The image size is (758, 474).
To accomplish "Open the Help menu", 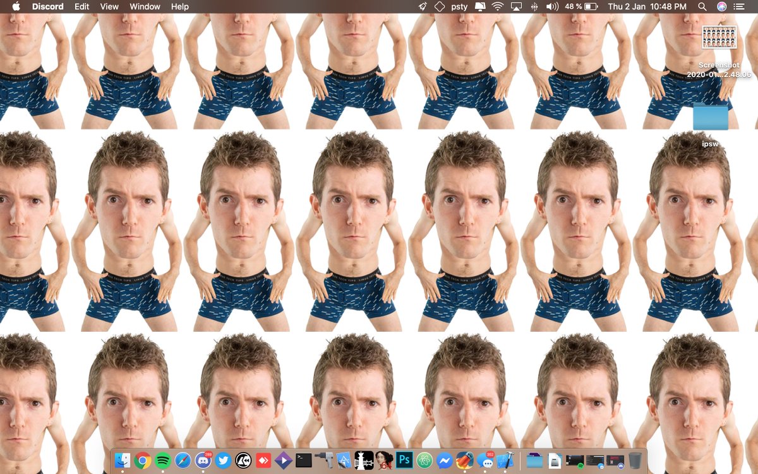I will pyautogui.click(x=180, y=6).
